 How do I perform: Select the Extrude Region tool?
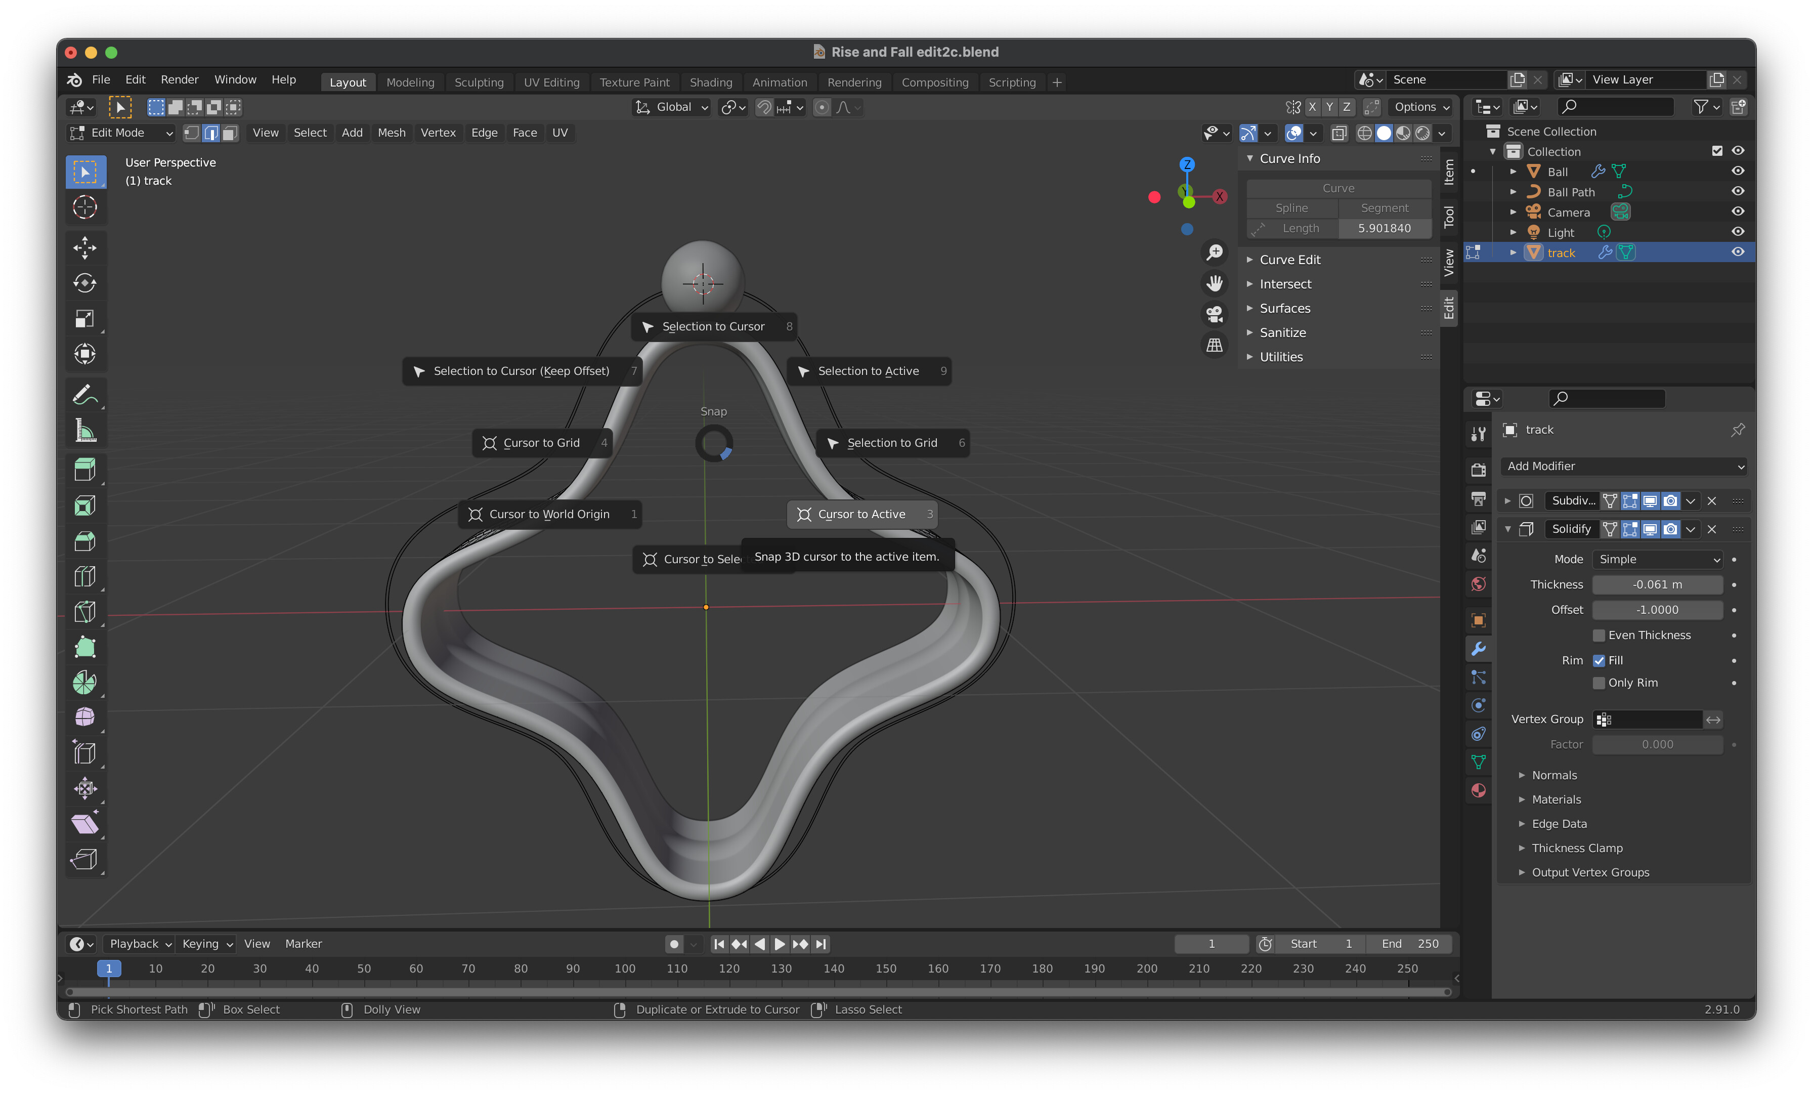[86, 469]
